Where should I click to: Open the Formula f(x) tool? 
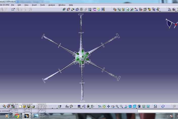(x=67, y=107)
